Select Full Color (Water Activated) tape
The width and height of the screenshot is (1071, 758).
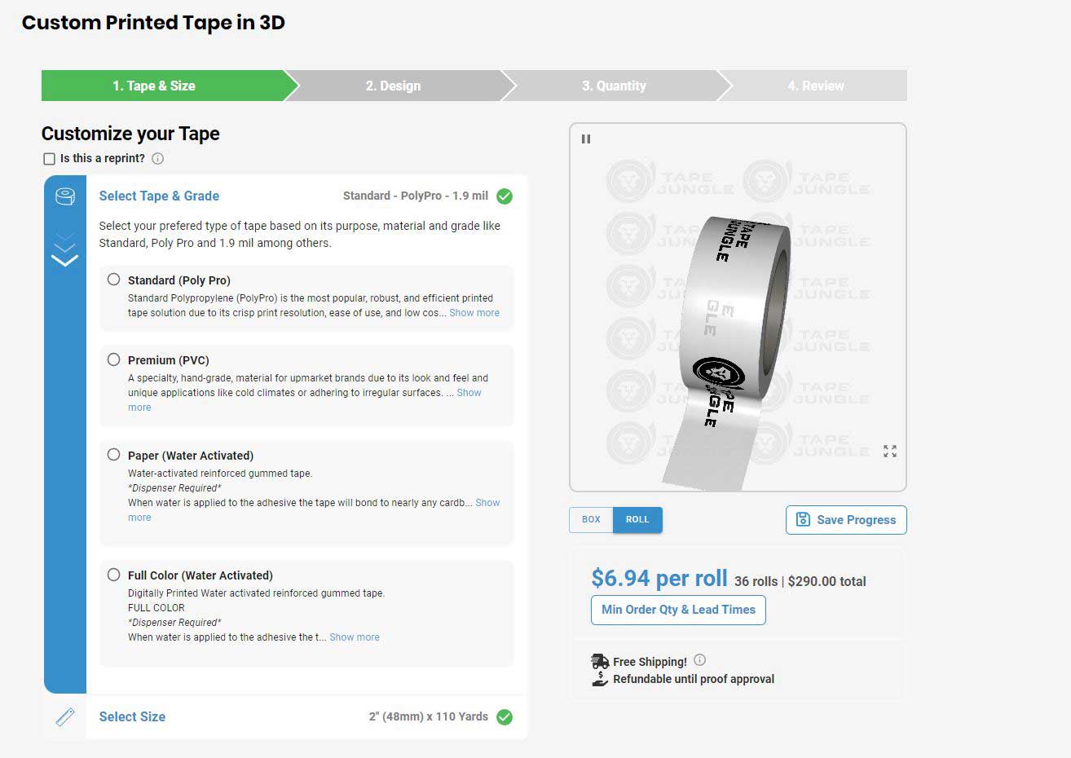tap(113, 574)
